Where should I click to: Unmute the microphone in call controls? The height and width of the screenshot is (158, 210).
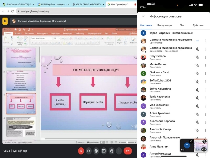pos(81,151)
